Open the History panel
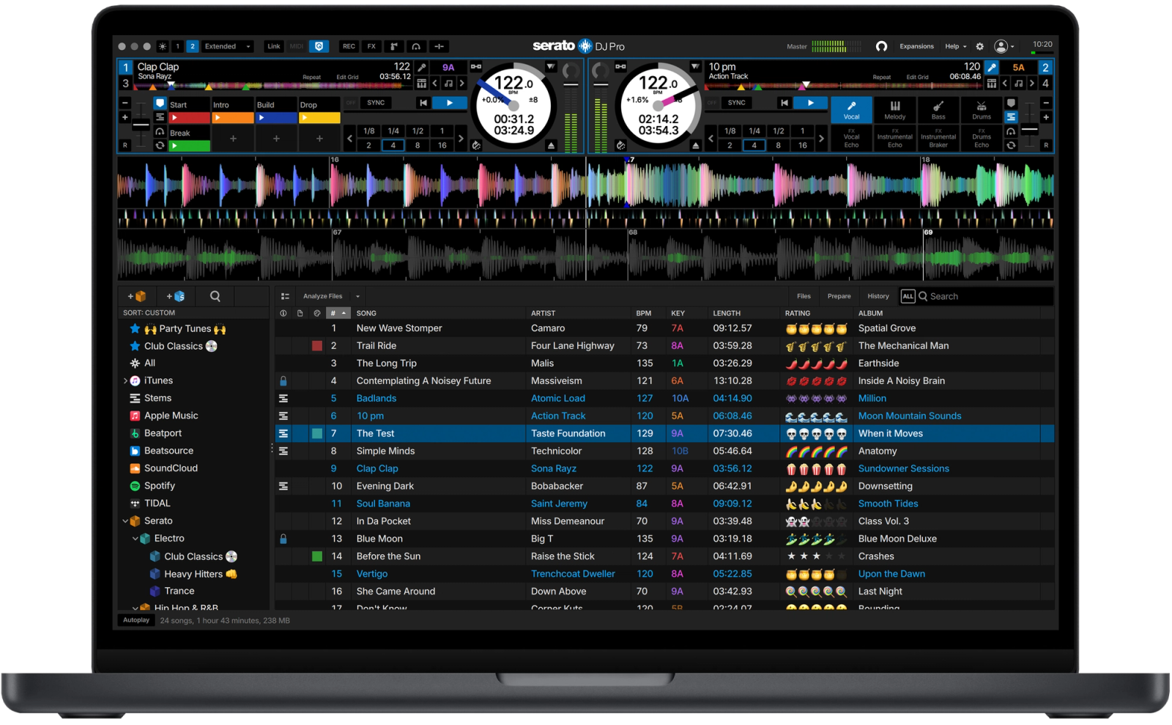 878,296
